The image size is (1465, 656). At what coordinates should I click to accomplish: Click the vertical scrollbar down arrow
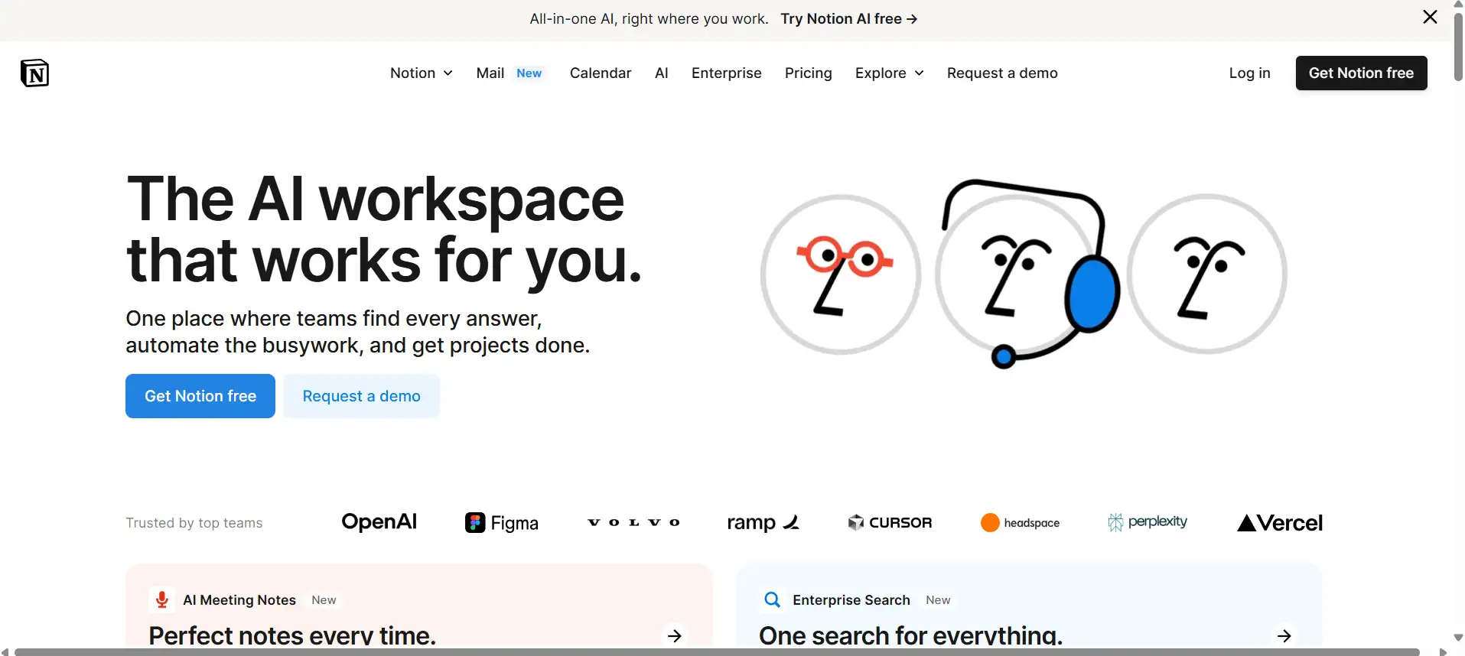[x=1458, y=638]
